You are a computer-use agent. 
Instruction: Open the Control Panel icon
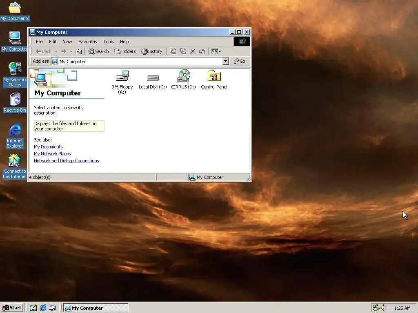[214, 79]
